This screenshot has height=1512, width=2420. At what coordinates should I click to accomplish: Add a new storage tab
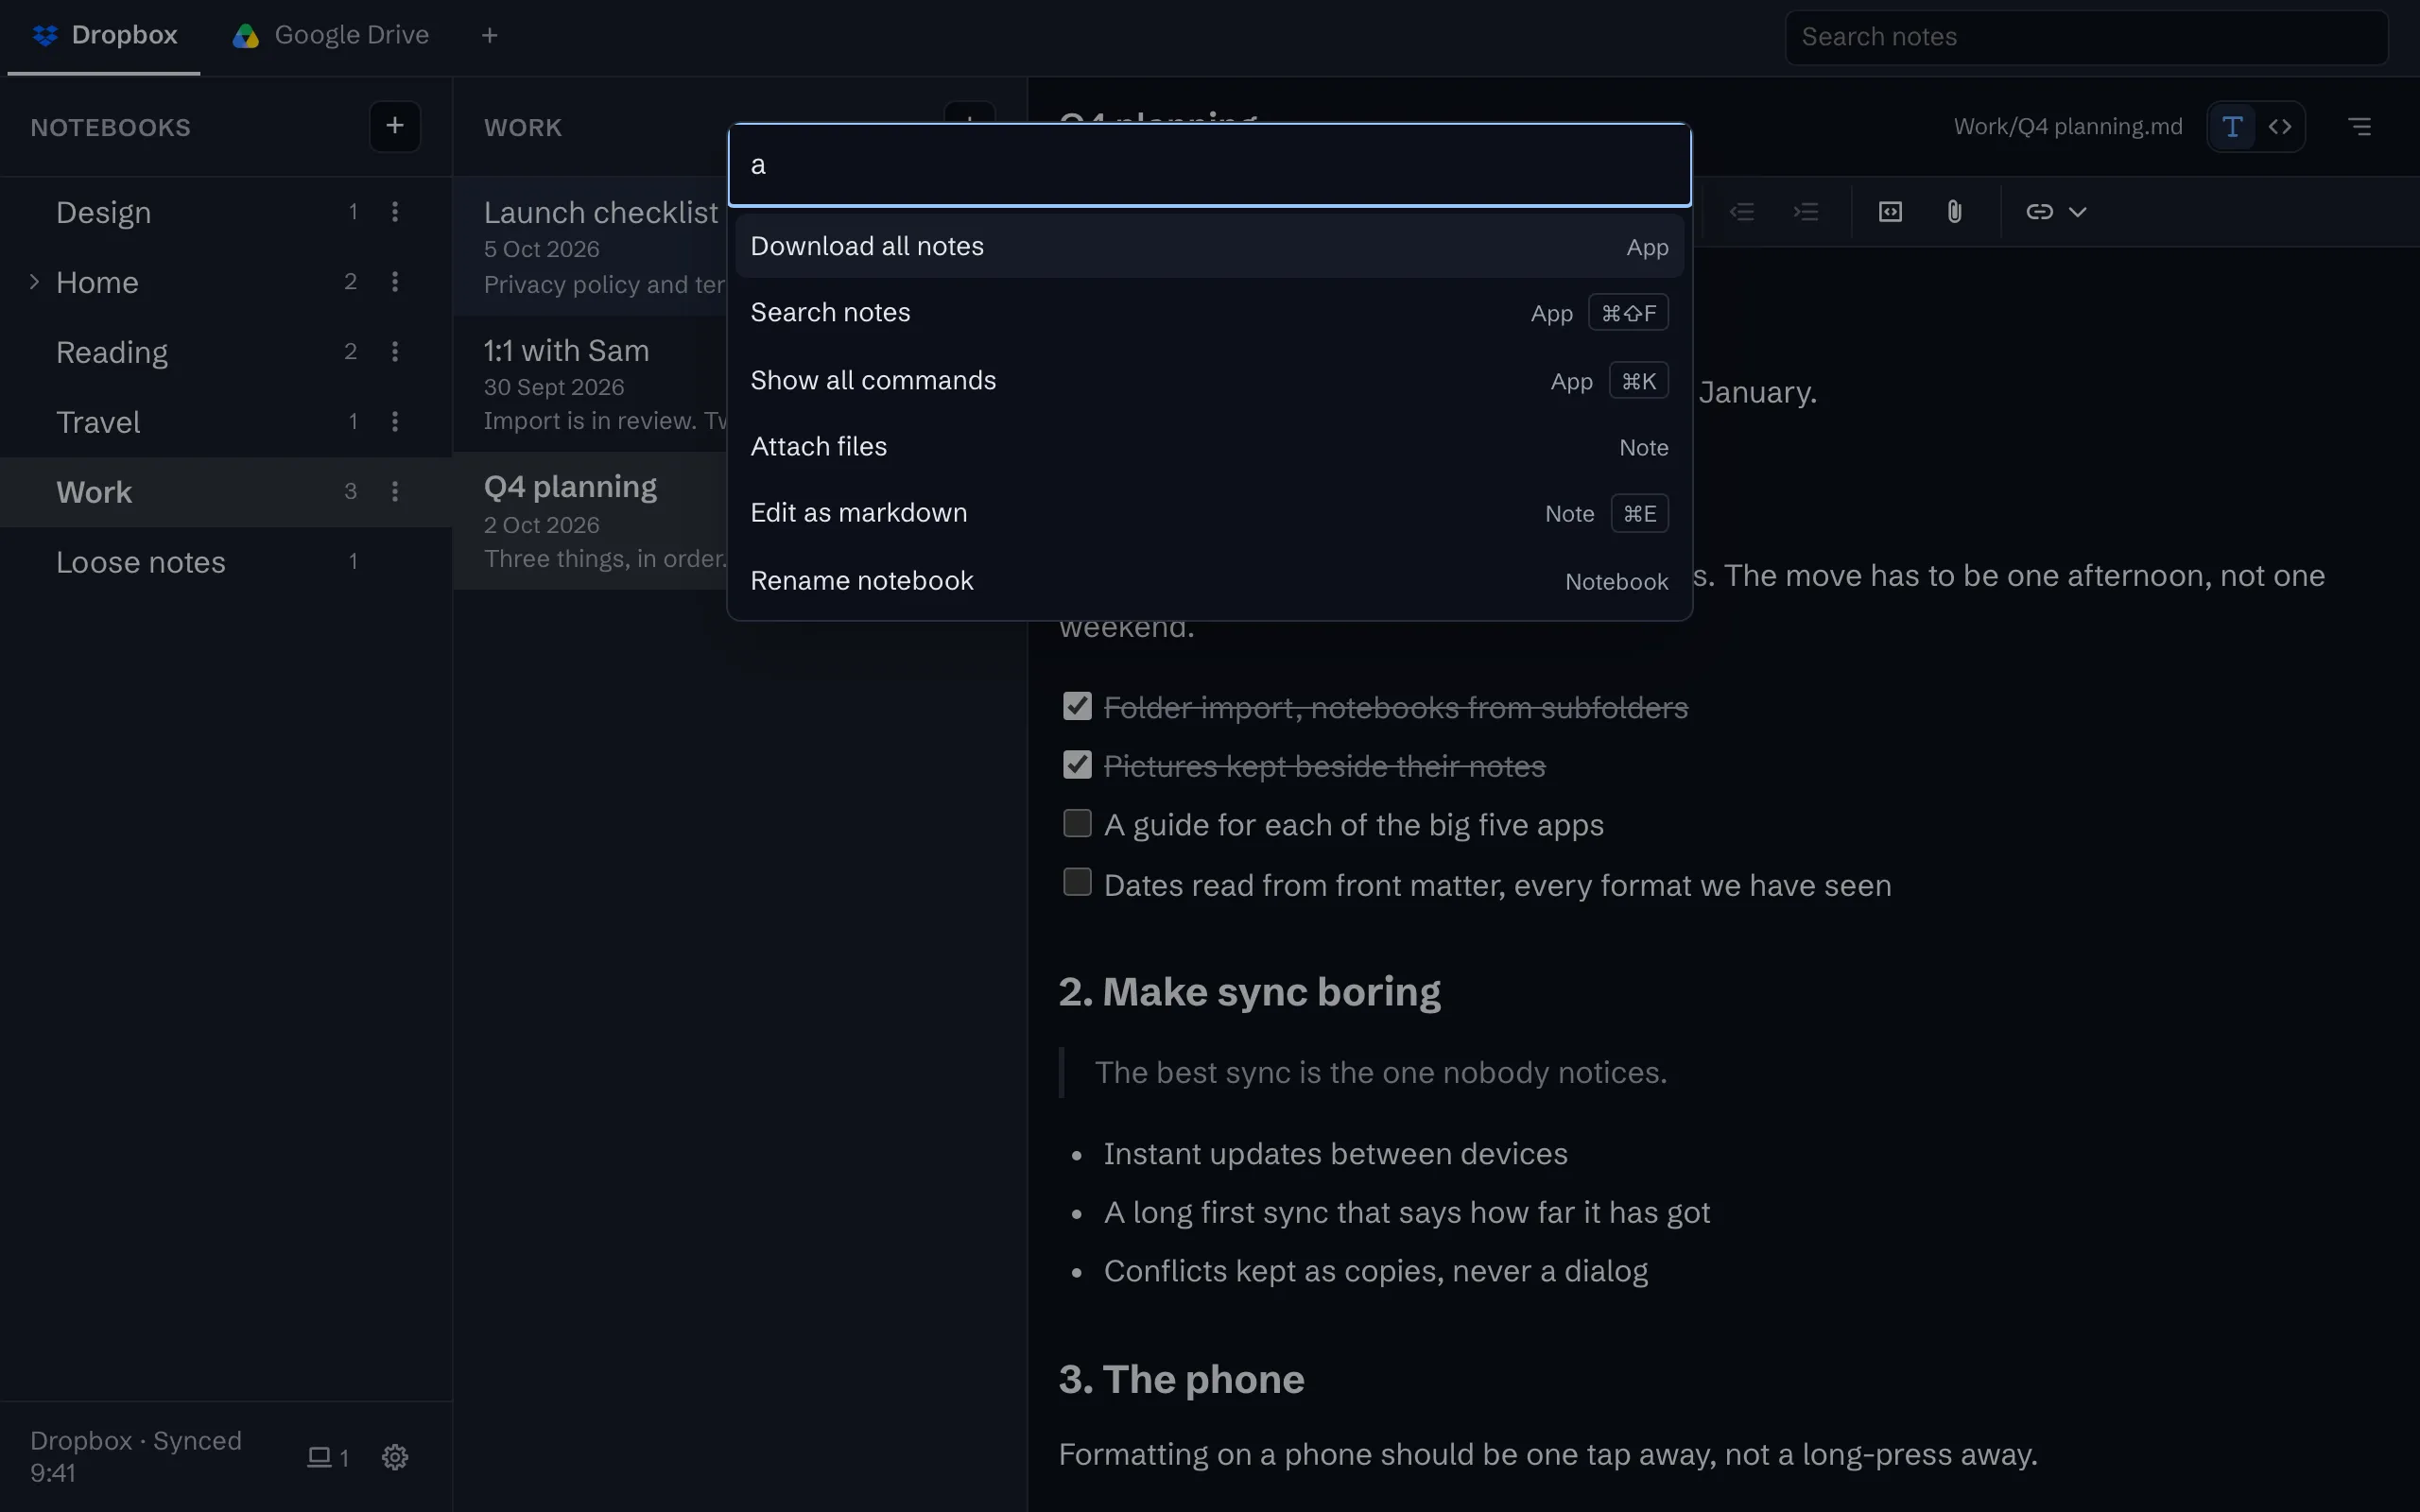490,36
